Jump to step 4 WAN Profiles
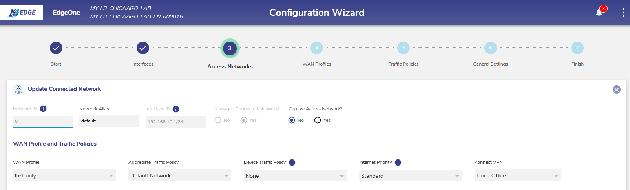The height and width of the screenshot is (190, 630). point(317,48)
